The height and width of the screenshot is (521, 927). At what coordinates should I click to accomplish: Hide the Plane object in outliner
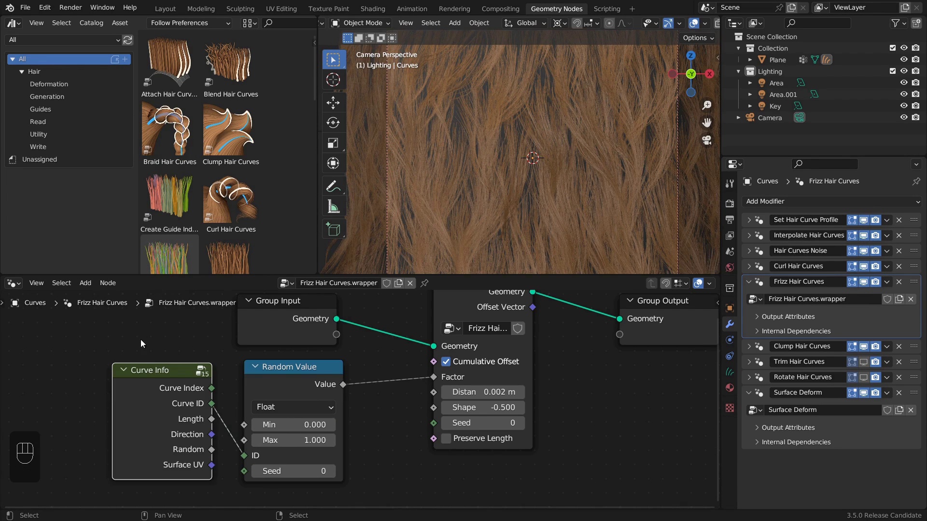coord(904,60)
